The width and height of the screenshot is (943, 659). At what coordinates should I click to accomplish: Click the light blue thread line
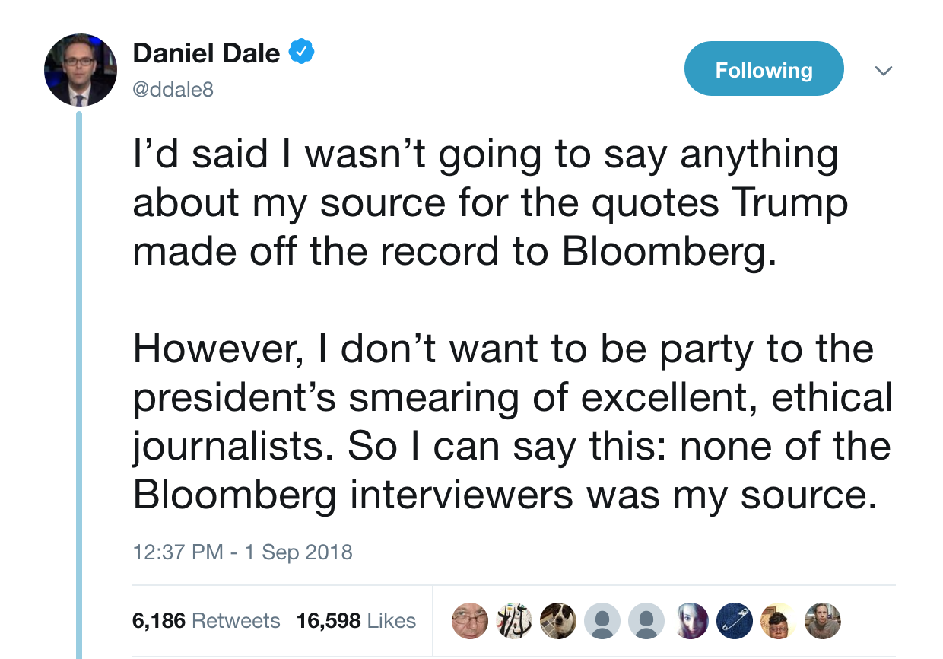[79, 380]
